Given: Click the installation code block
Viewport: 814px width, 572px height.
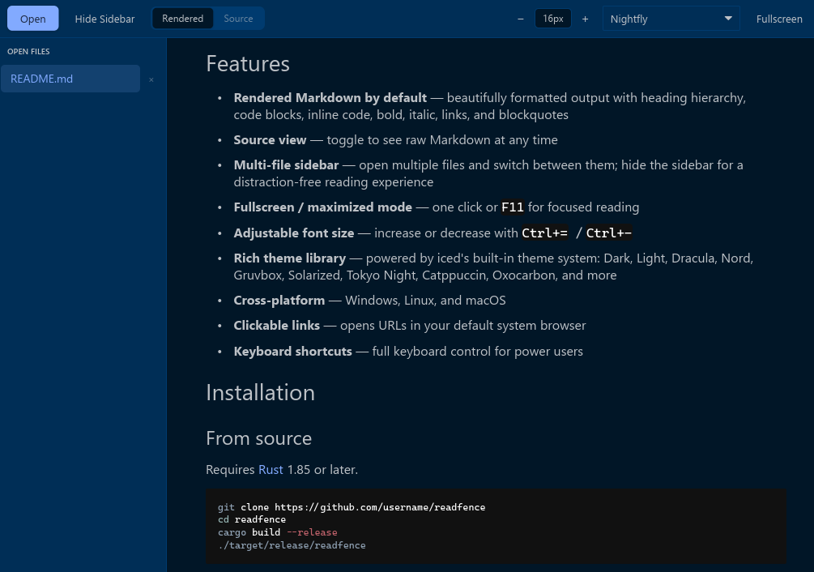Looking at the screenshot, I should click(x=496, y=526).
